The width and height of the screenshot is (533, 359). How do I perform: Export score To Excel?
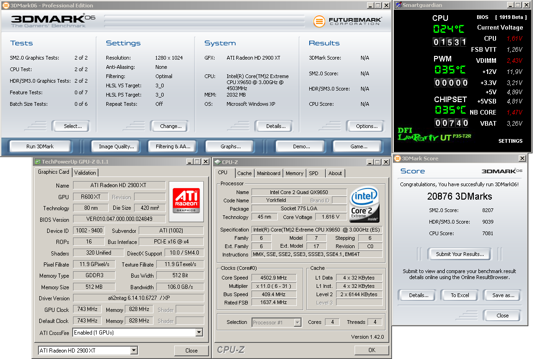pyautogui.click(x=459, y=295)
